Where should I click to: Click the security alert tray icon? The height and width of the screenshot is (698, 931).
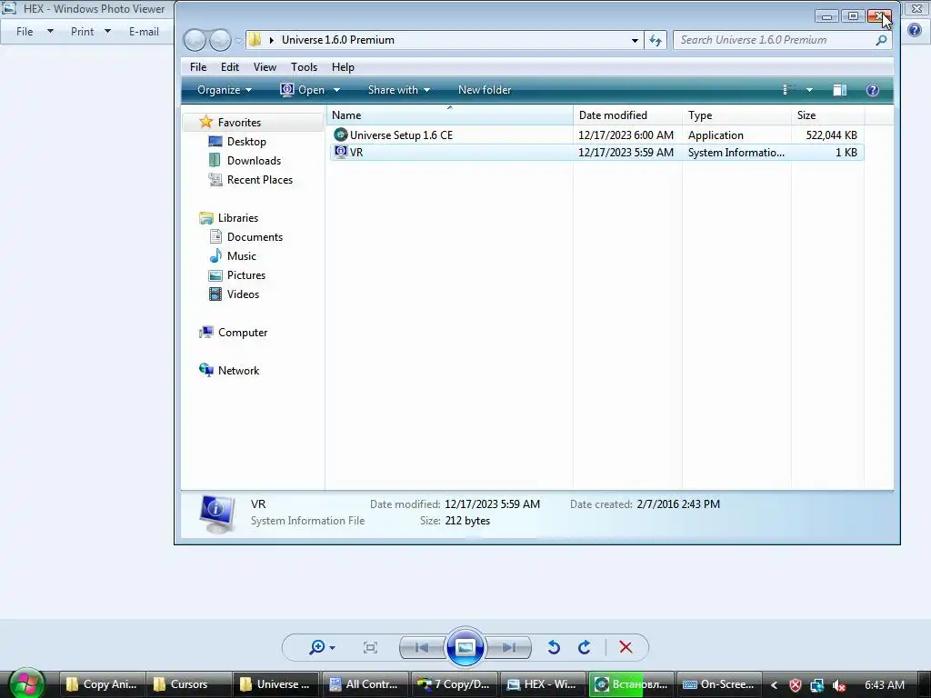(x=795, y=685)
